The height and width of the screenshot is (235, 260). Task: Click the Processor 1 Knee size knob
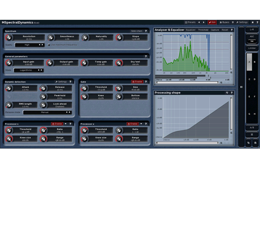pyautogui.click(x=8, y=139)
